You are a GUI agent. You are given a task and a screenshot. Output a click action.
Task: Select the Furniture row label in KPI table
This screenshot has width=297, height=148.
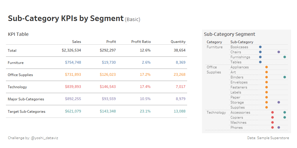16,63
